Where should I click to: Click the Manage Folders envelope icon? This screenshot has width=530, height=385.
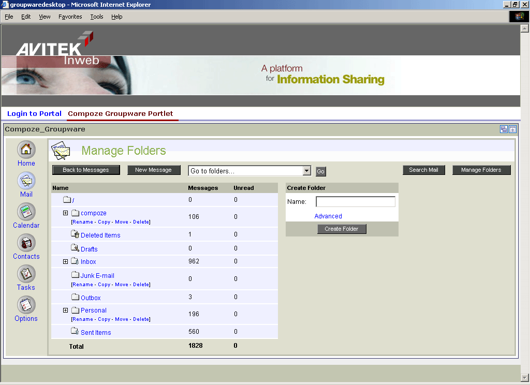61,151
